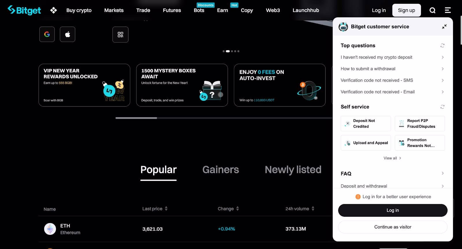Screen dimensions: 462x249
Task: Open 'How to submit a withdrawal' question
Action: pyautogui.click(x=392, y=69)
